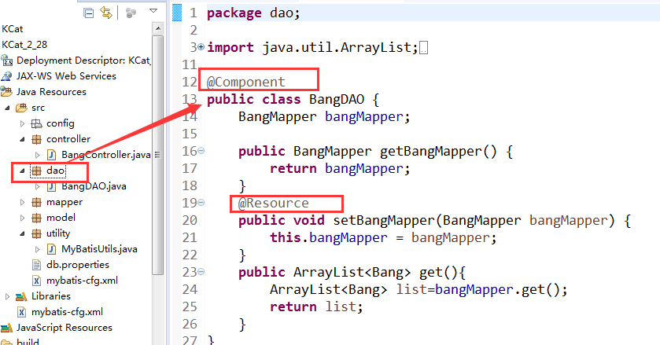Image resolution: width=660 pixels, height=345 pixels.
Task: Click the mapper package icon
Action: 37,203
